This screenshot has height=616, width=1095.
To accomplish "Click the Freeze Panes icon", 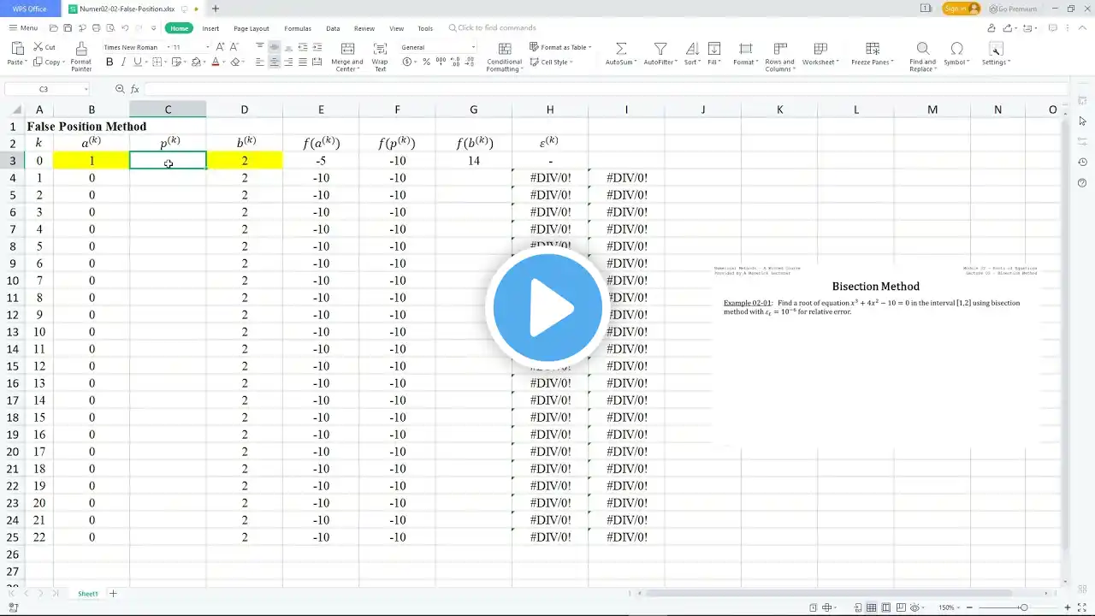I will coord(872,49).
